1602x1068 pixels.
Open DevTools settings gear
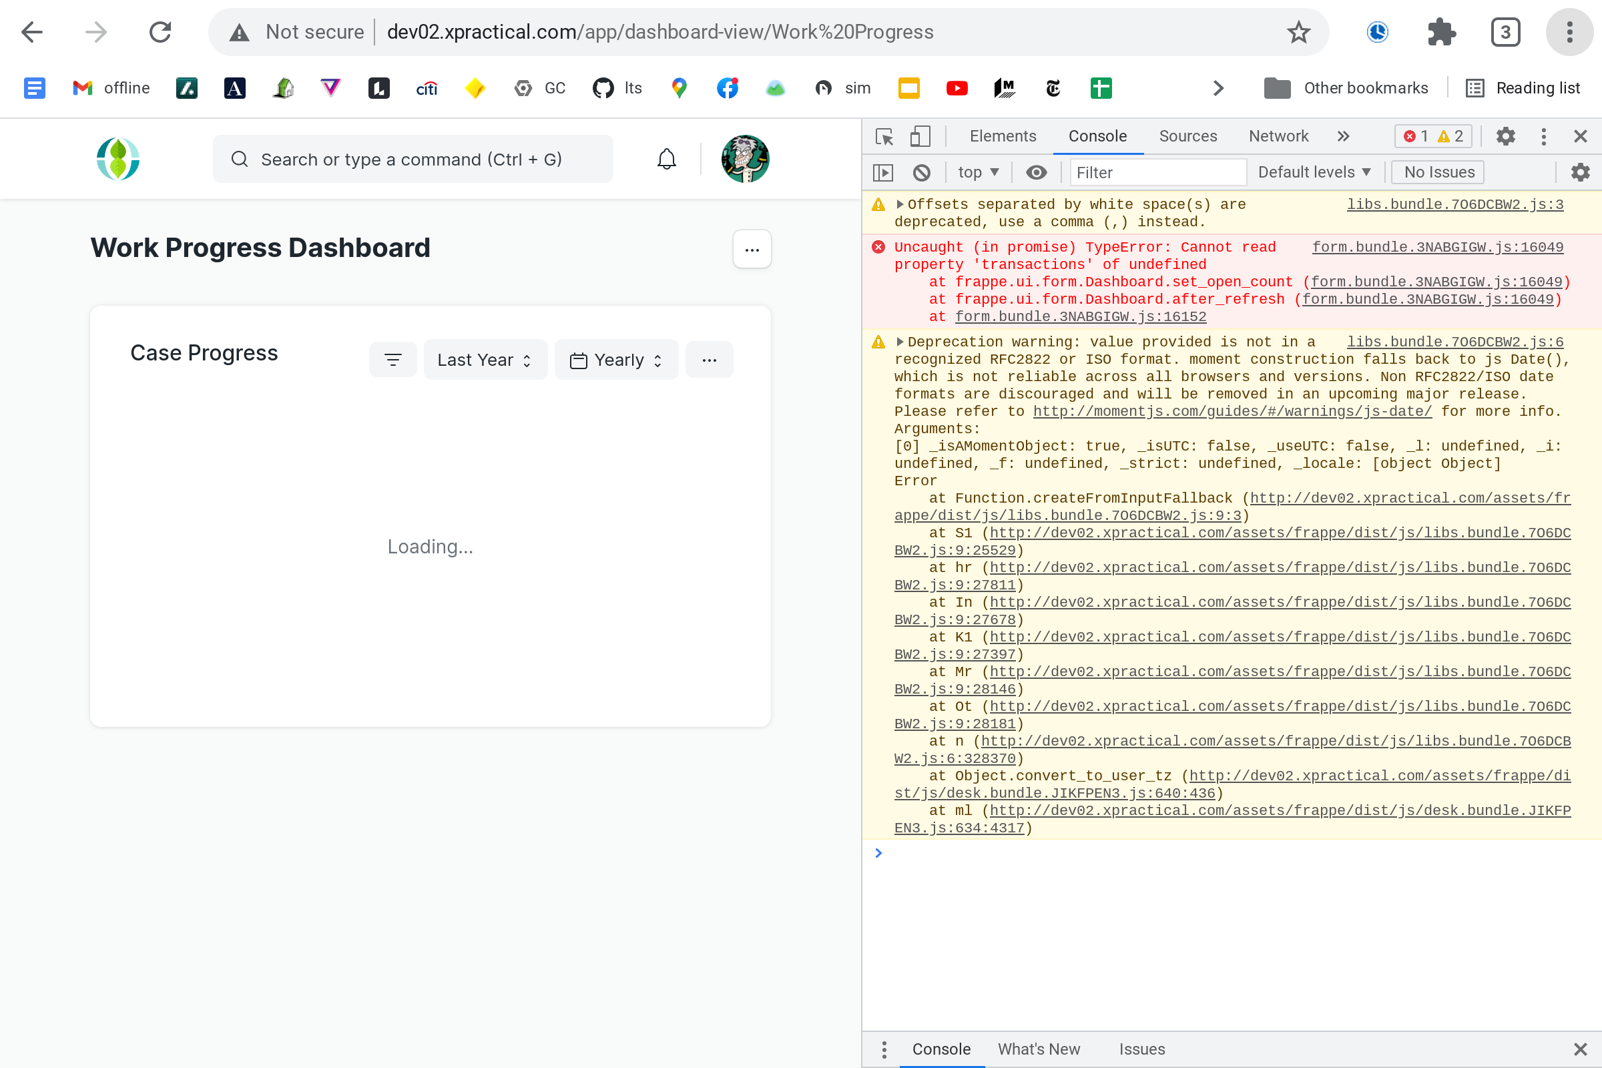click(1506, 136)
